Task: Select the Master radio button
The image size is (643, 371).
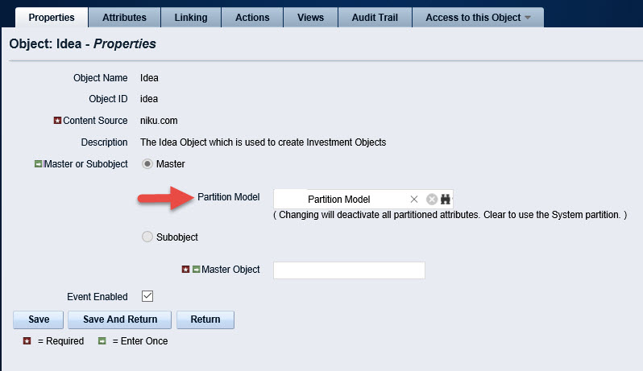Action: coord(147,164)
